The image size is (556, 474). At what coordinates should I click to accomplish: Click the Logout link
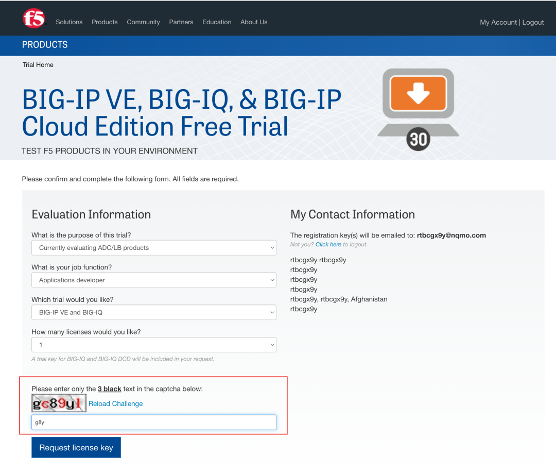click(x=533, y=22)
